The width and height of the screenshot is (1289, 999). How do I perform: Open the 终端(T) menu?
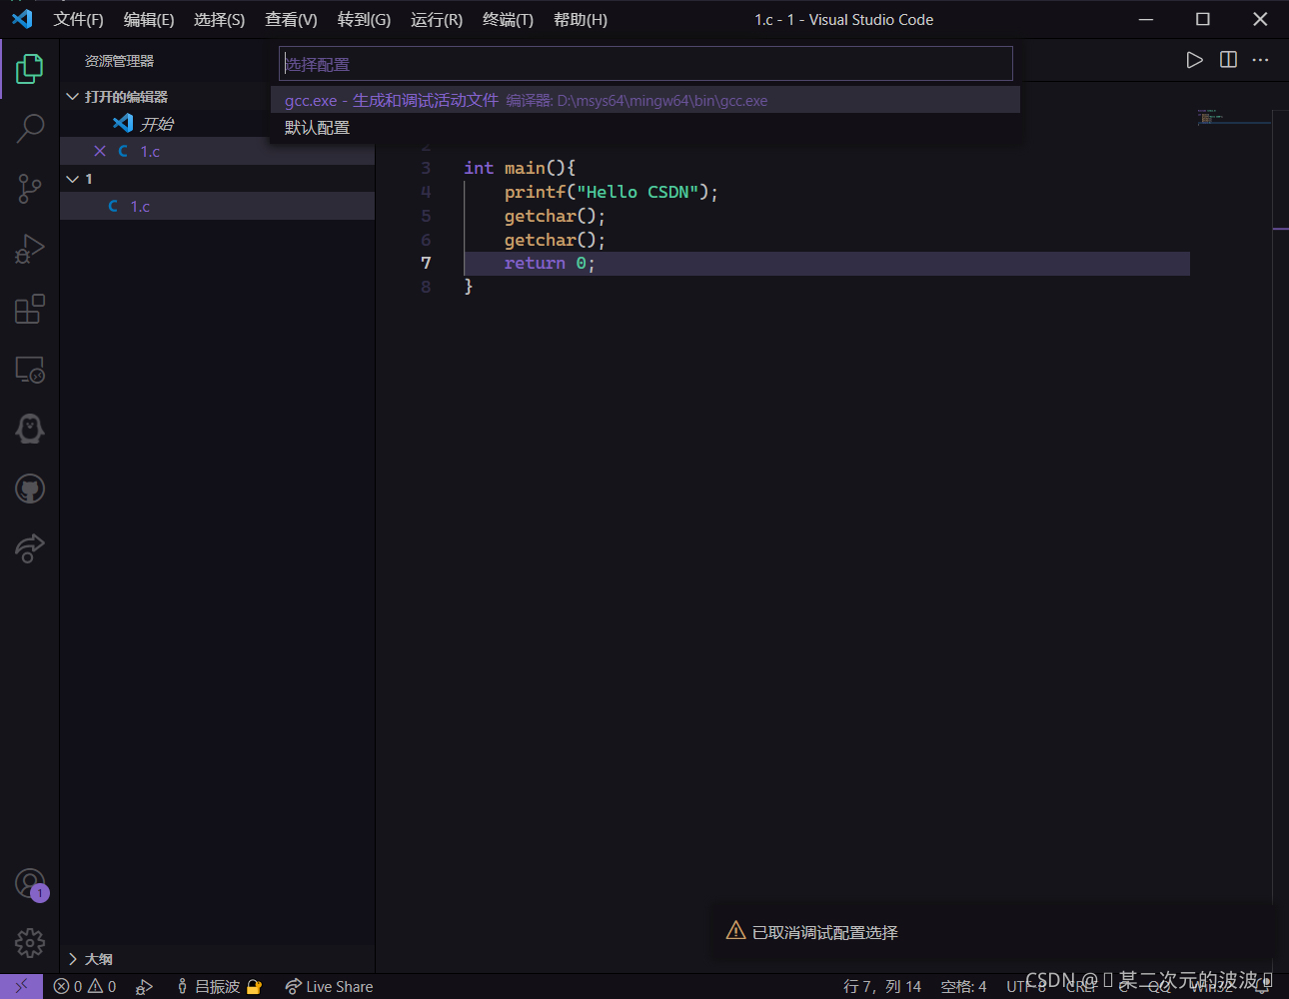[x=508, y=20]
